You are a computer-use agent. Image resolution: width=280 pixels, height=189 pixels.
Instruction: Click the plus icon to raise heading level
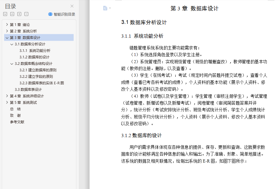coord(19,14)
